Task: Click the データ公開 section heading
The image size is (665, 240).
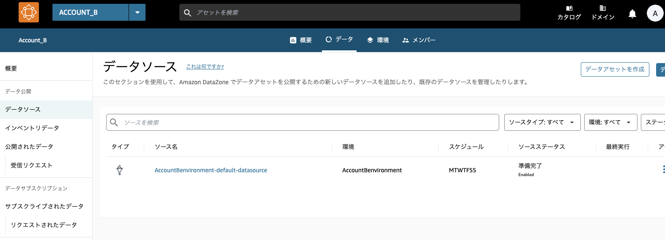Action: [18, 91]
